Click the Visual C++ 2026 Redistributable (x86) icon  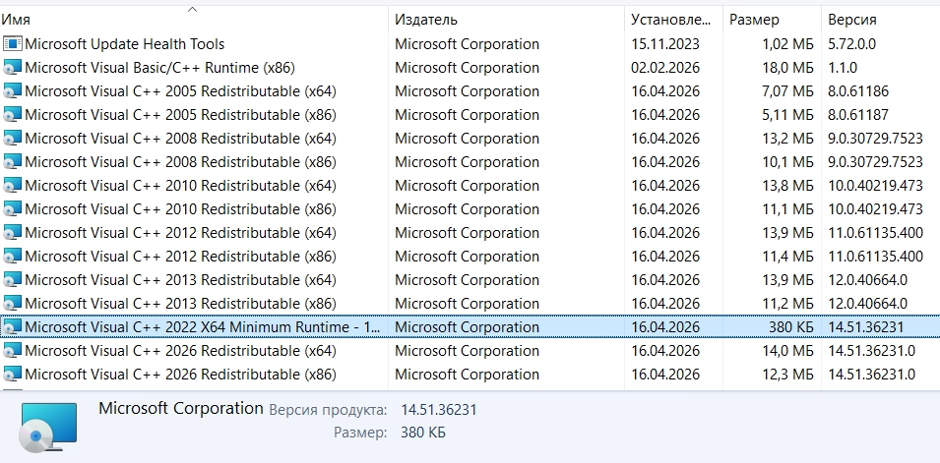click(x=13, y=375)
